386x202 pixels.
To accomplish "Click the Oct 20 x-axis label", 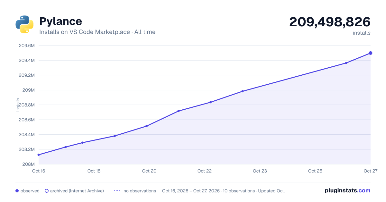I will pyautogui.click(x=149, y=171).
